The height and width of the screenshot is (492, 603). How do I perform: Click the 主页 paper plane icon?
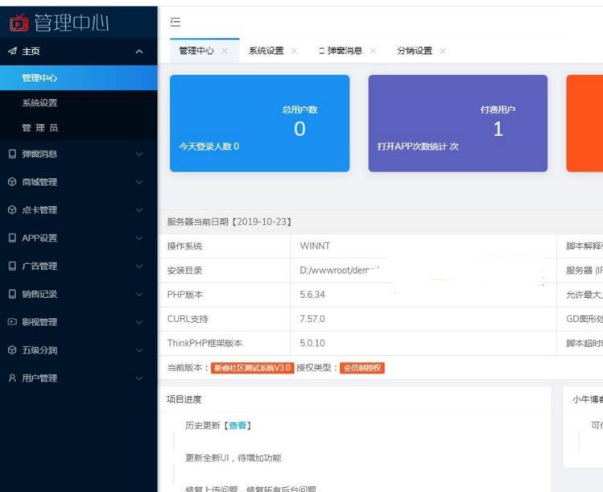click(x=12, y=52)
